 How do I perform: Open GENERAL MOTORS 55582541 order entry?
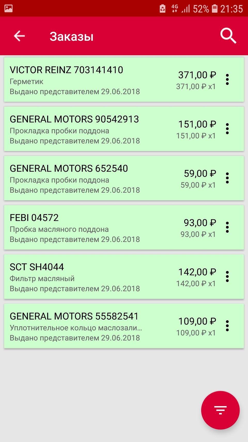click(74, 316)
